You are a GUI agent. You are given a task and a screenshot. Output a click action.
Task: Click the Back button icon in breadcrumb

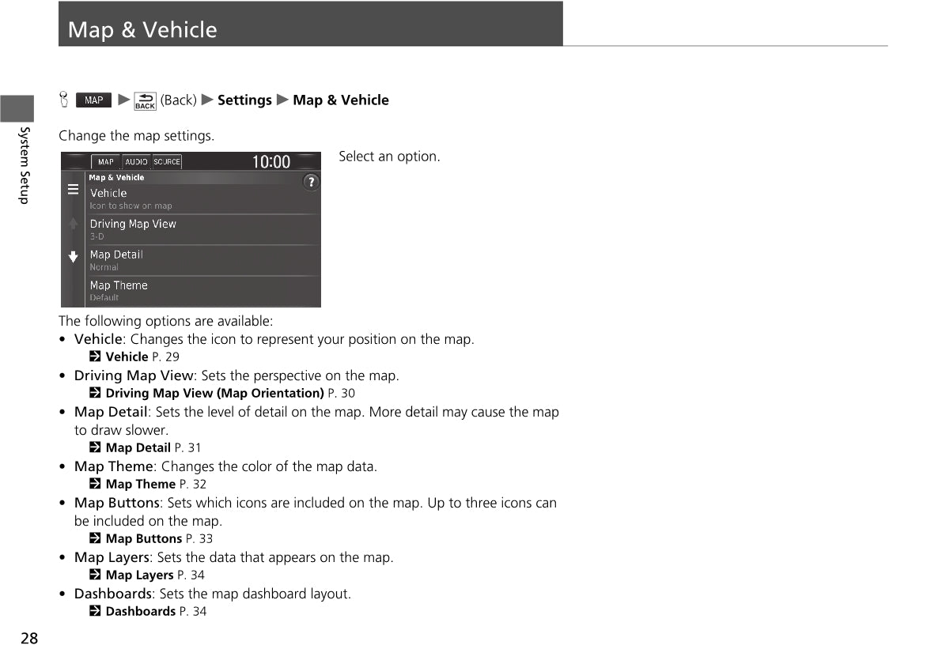(146, 100)
